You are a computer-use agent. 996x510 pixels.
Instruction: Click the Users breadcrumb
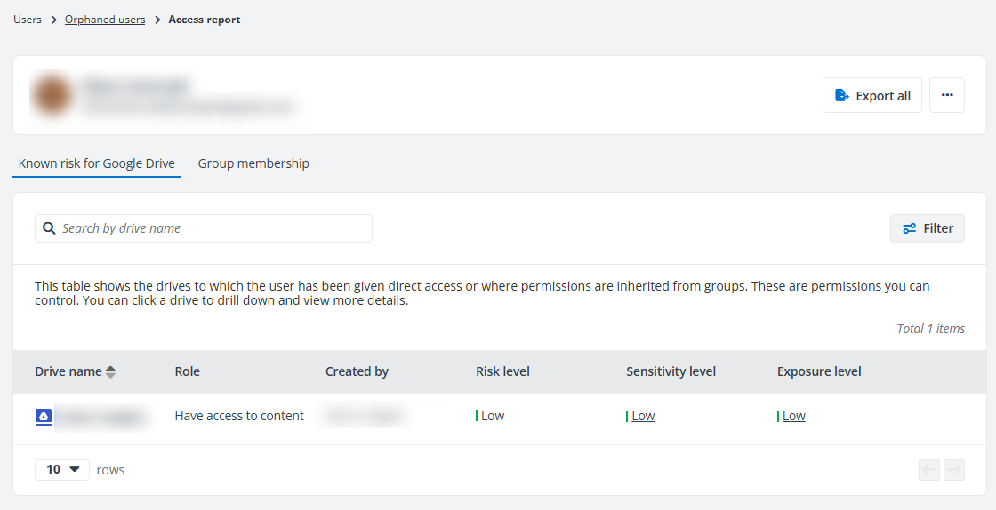(28, 20)
